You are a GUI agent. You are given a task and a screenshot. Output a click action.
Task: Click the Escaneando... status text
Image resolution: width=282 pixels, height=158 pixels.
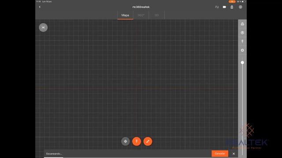[54, 154]
